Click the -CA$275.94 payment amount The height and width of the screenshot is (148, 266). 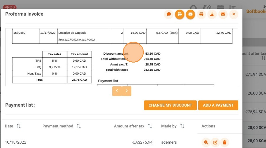click(142, 142)
